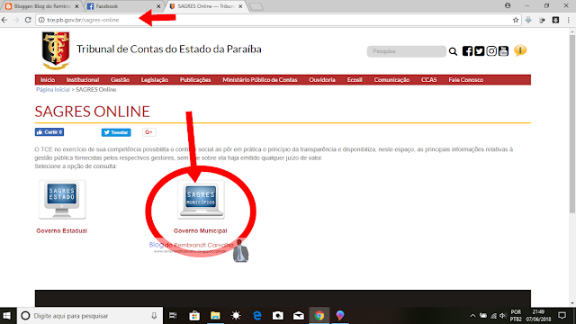Click the taskbar clock and date
This screenshot has width=576, height=324.
click(538, 316)
